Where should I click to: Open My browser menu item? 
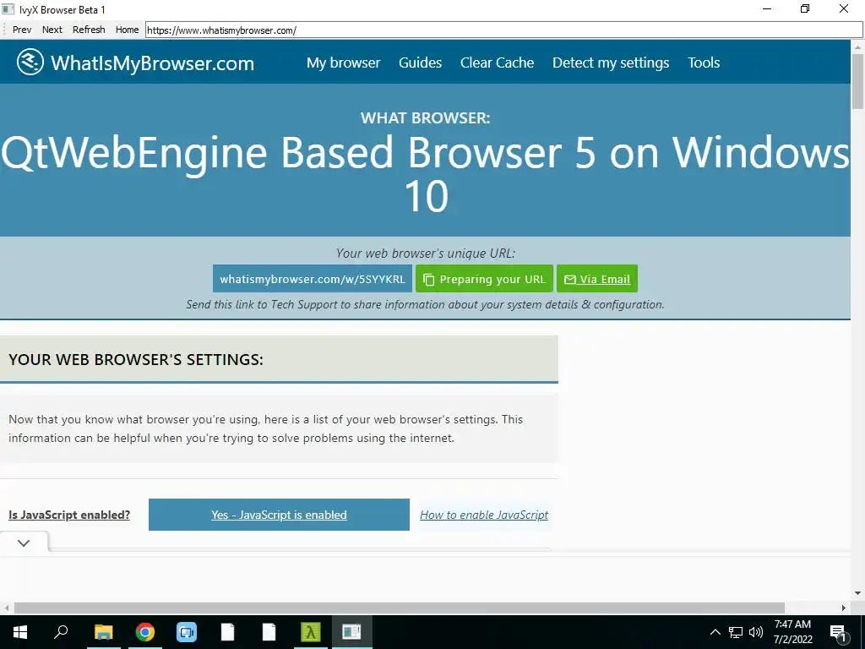click(343, 63)
